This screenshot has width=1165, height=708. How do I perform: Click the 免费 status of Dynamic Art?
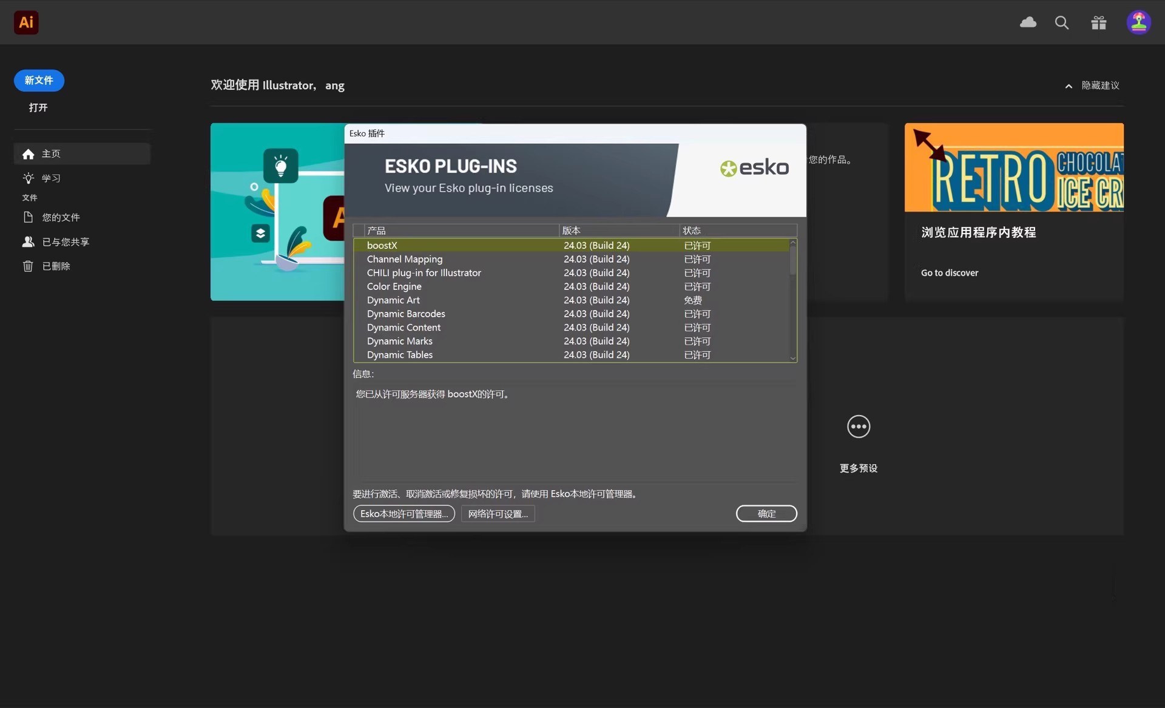(x=693, y=300)
